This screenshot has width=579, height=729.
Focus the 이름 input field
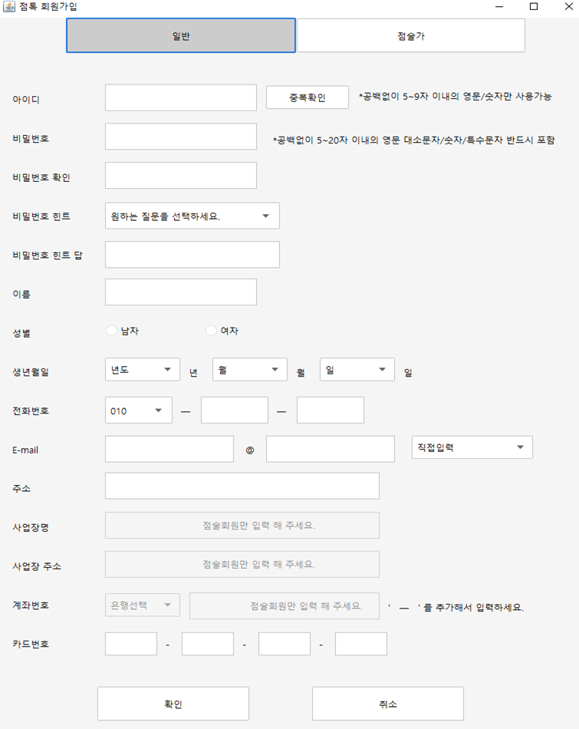click(181, 292)
